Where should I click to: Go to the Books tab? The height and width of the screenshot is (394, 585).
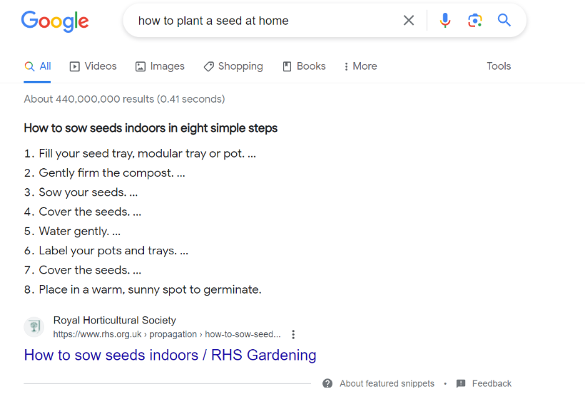pyautogui.click(x=304, y=66)
